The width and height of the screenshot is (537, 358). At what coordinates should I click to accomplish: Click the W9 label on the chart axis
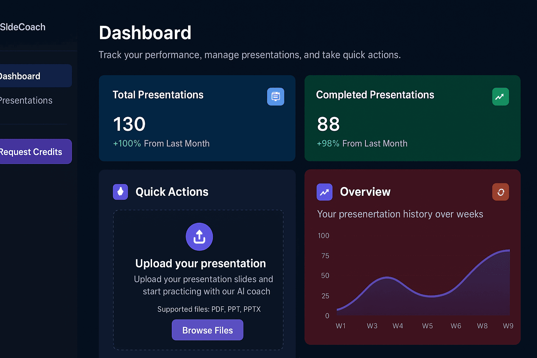click(508, 325)
